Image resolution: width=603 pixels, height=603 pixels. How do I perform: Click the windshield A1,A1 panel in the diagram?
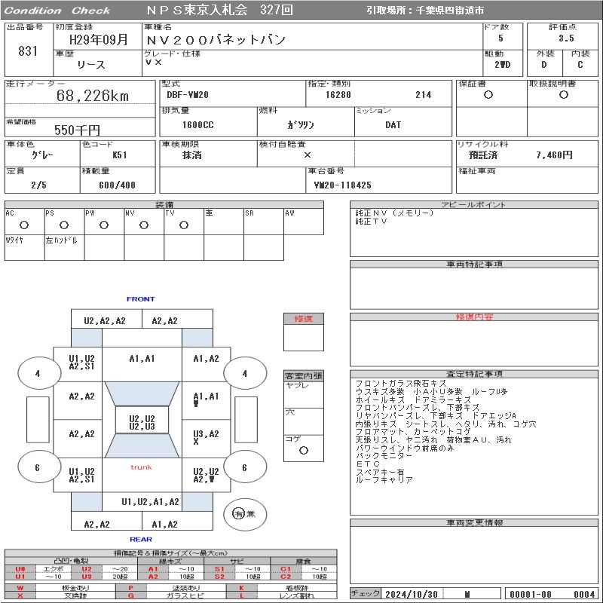coord(141,359)
